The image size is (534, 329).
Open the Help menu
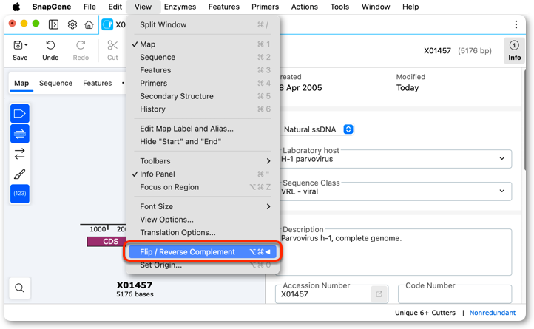(410, 7)
